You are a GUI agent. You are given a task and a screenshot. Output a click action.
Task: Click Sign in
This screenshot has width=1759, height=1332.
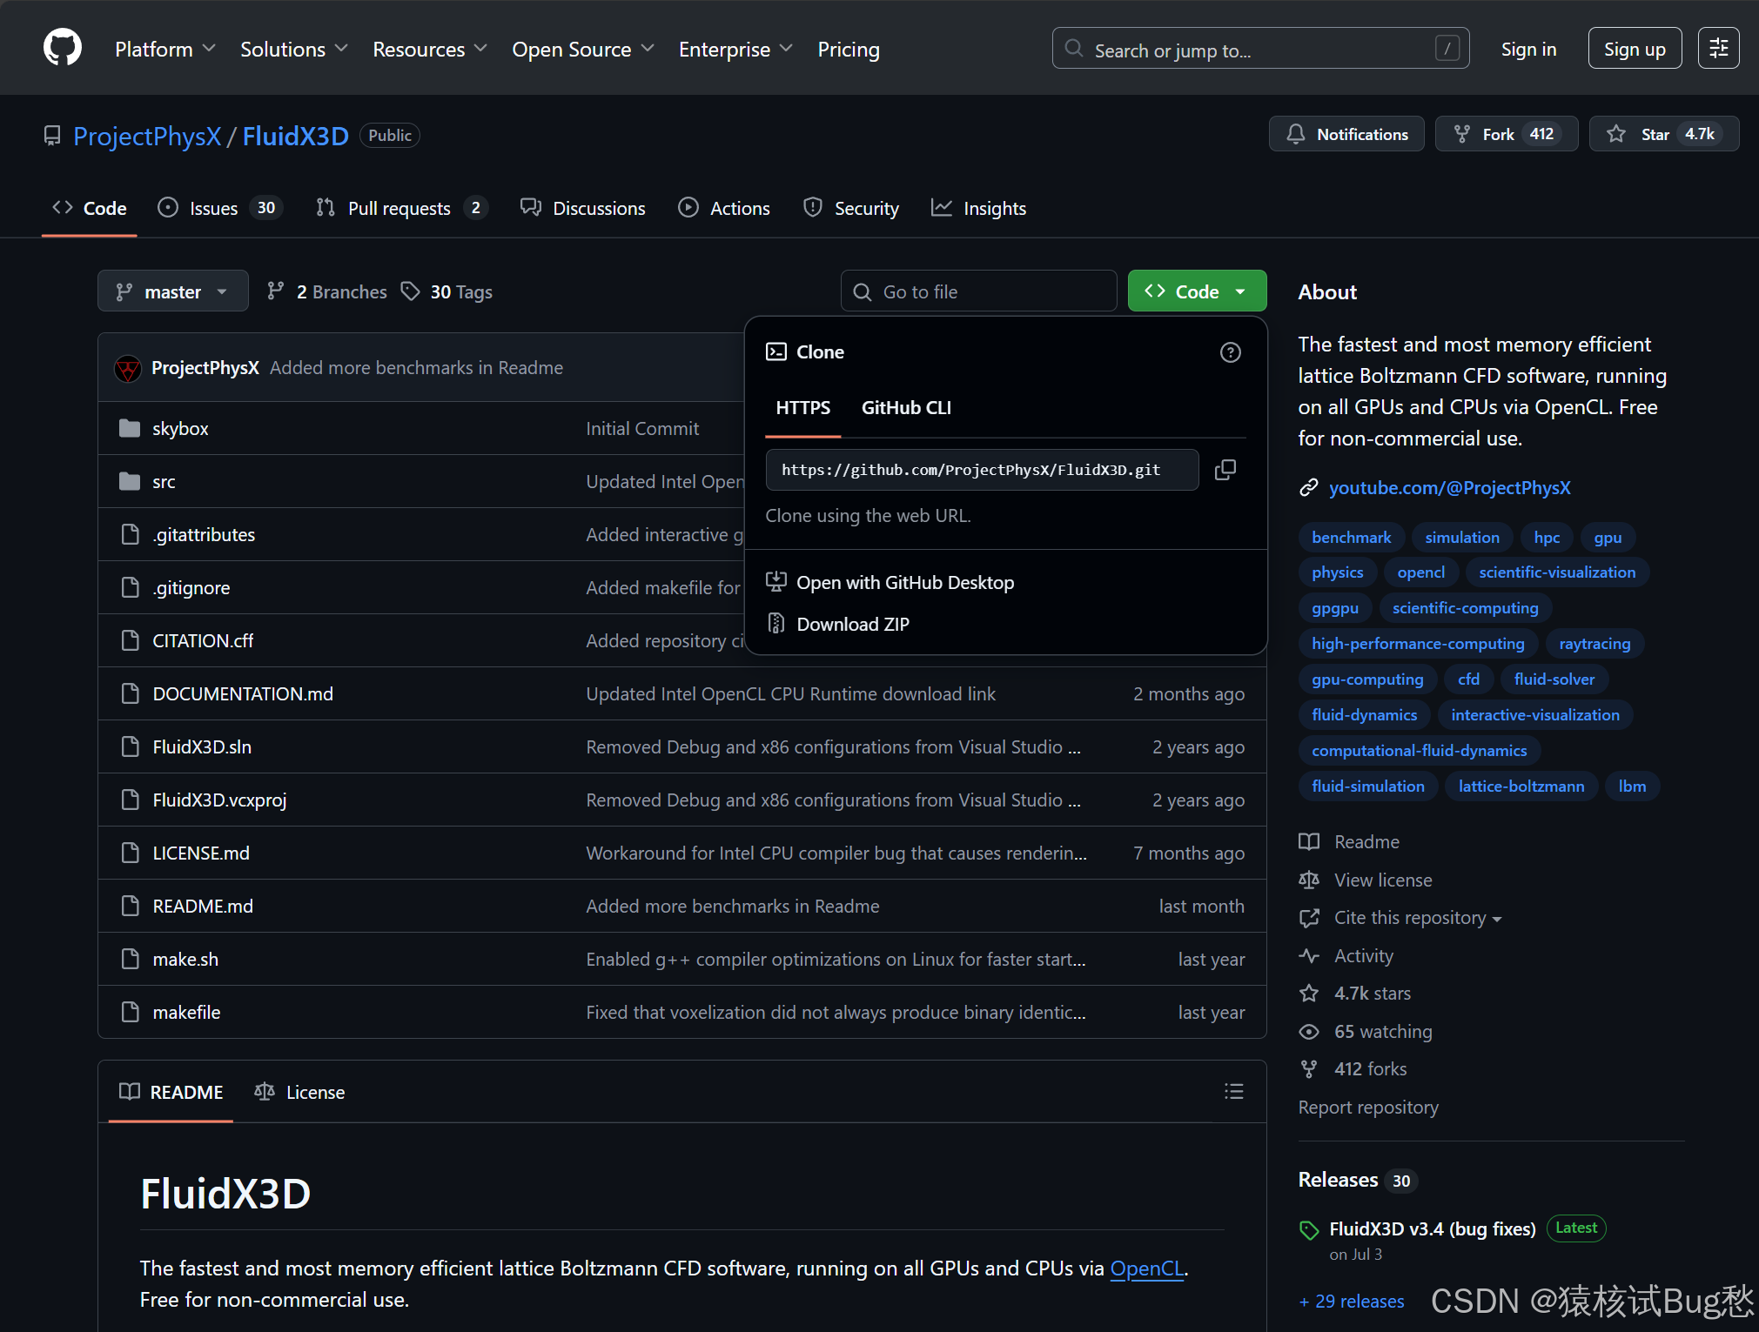[x=1528, y=50]
